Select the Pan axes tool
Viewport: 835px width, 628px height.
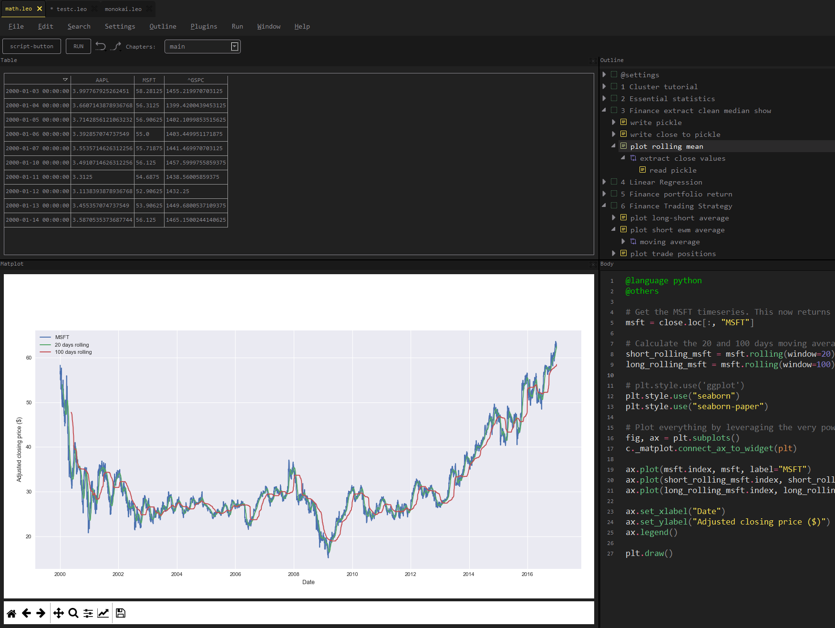click(x=59, y=613)
